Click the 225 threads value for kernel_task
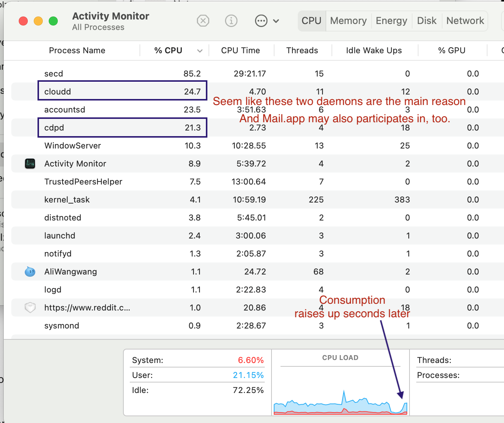Image resolution: width=504 pixels, height=423 pixels. pos(316,199)
